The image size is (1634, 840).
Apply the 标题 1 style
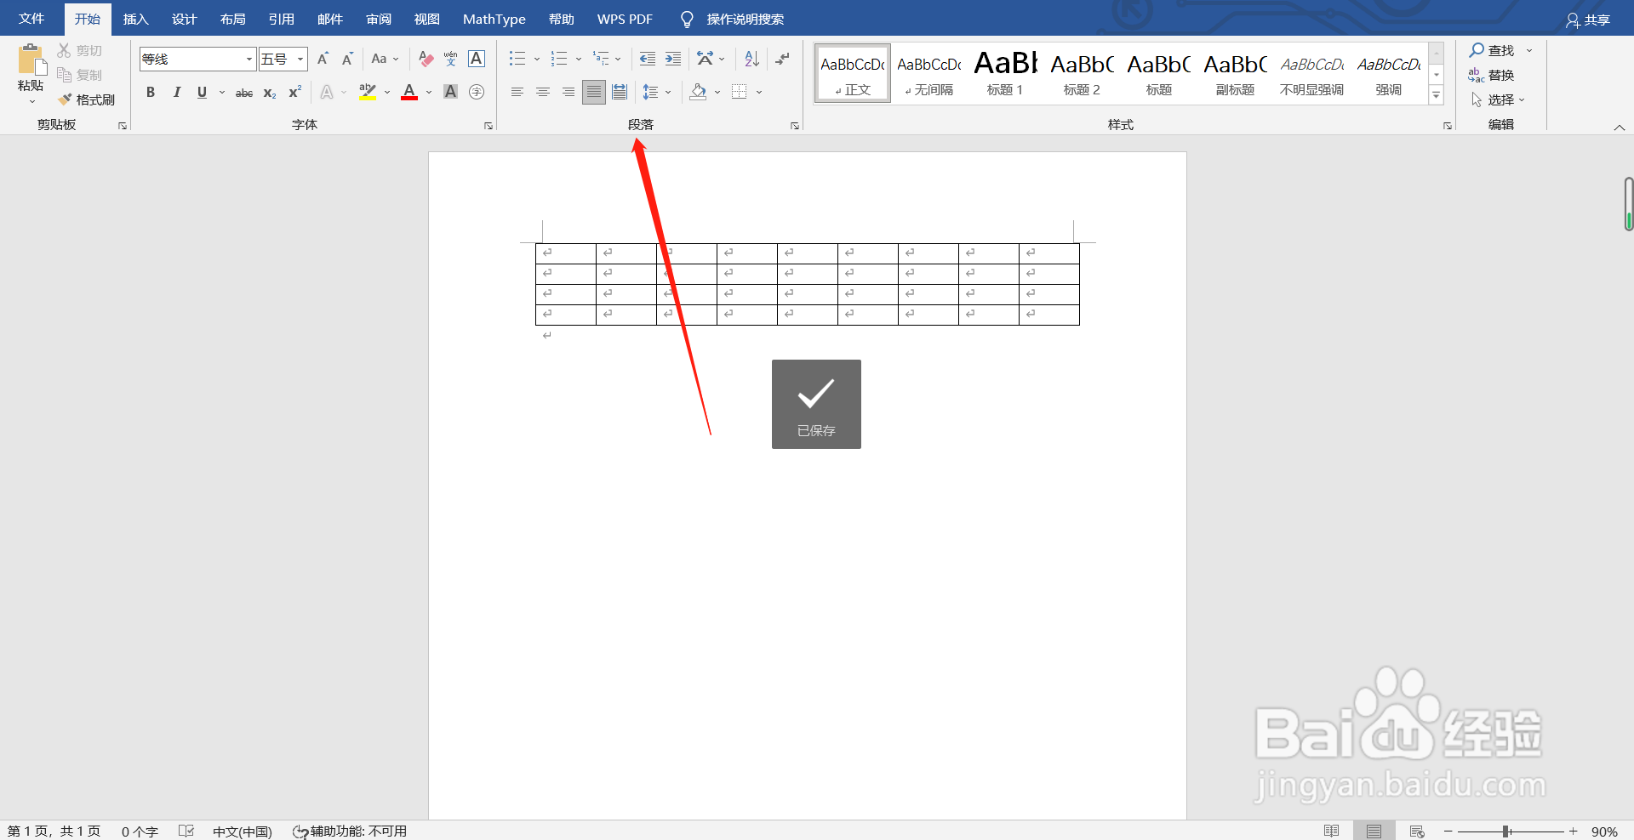(1005, 74)
